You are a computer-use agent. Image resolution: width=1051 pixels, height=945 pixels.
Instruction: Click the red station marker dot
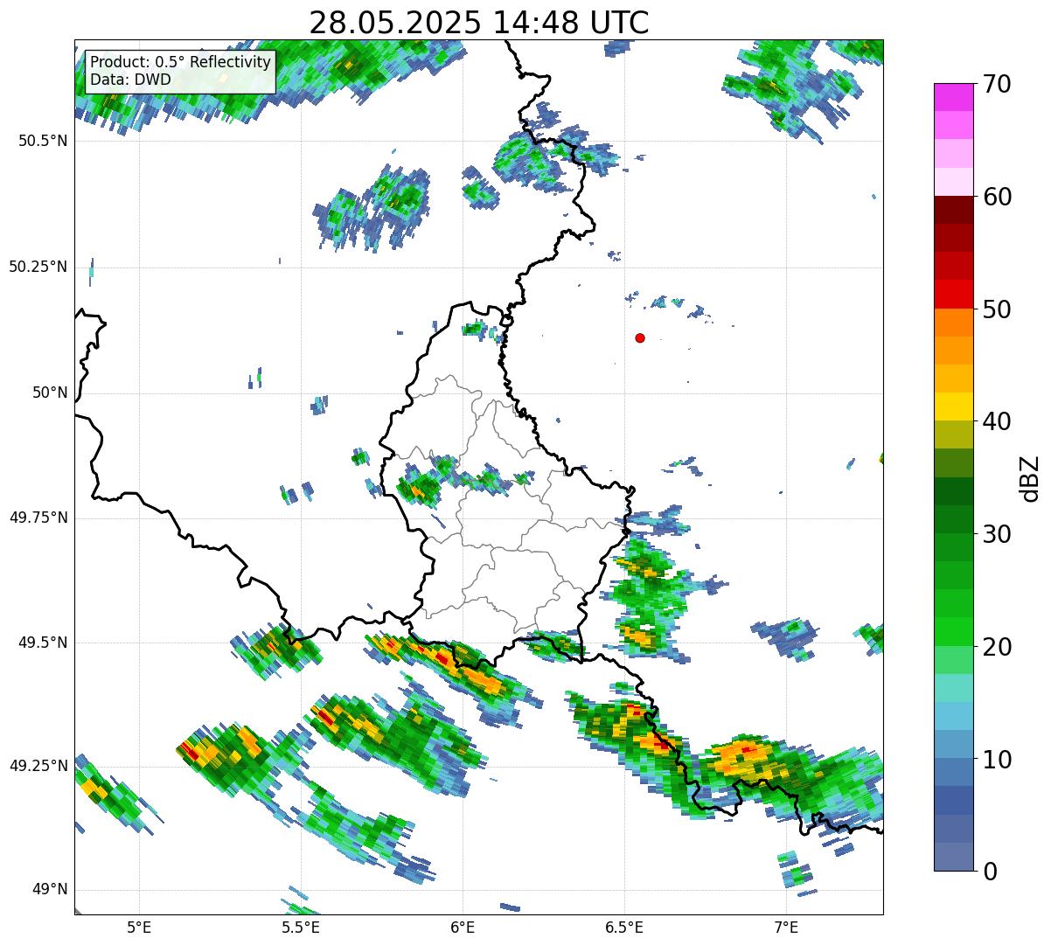pyautogui.click(x=640, y=337)
